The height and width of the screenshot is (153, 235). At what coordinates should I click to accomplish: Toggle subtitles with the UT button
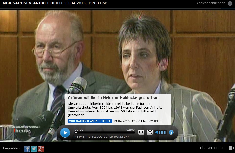pyautogui.click(x=141, y=132)
